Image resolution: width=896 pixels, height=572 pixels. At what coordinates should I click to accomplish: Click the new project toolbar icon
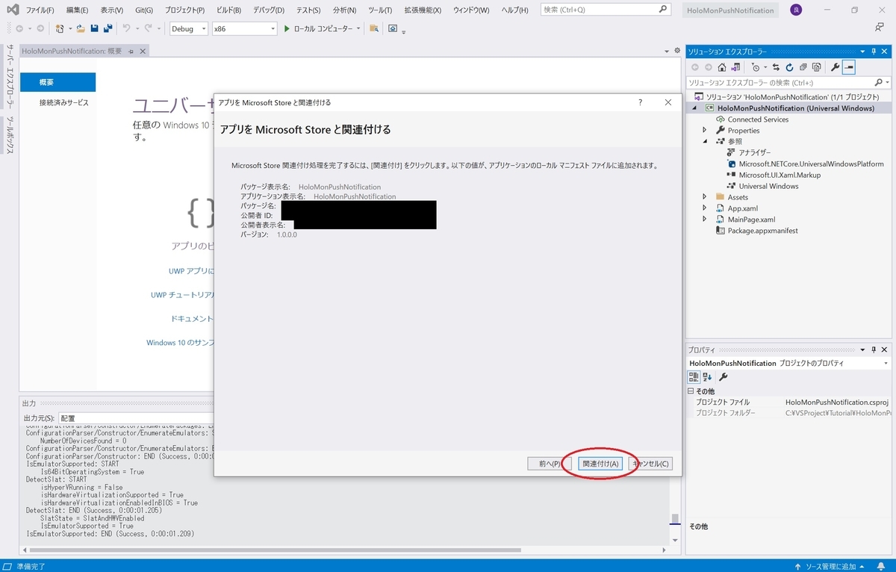point(60,28)
